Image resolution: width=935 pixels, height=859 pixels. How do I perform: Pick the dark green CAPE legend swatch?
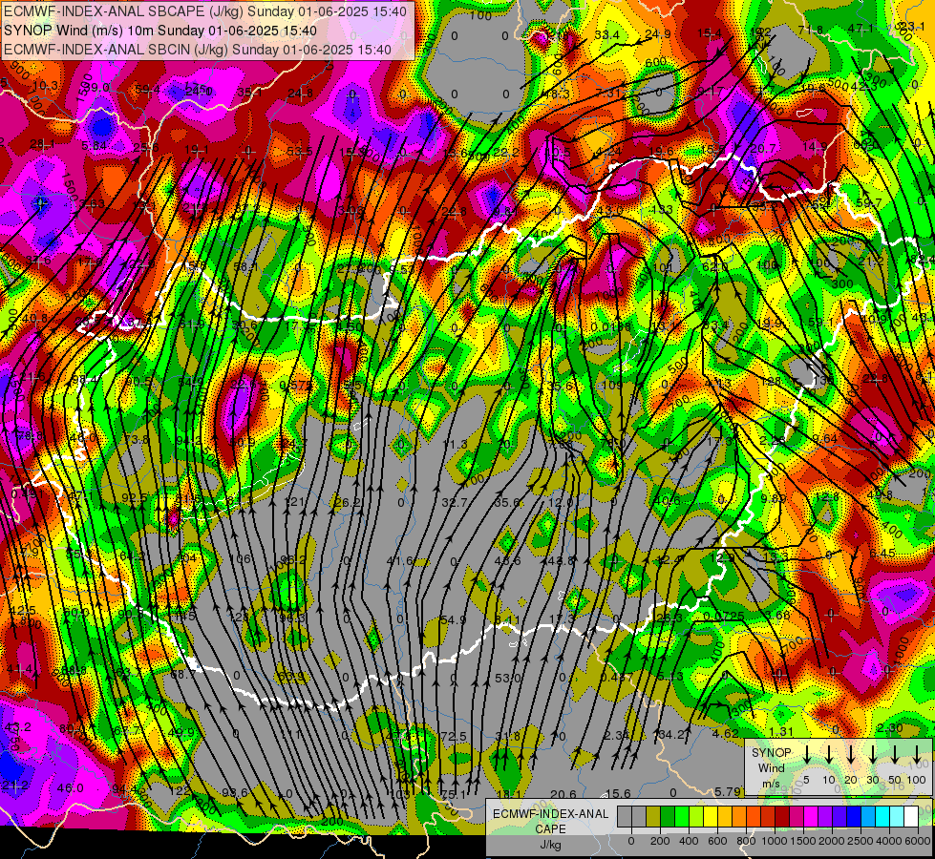pyautogui.click(x=668, y=817)
